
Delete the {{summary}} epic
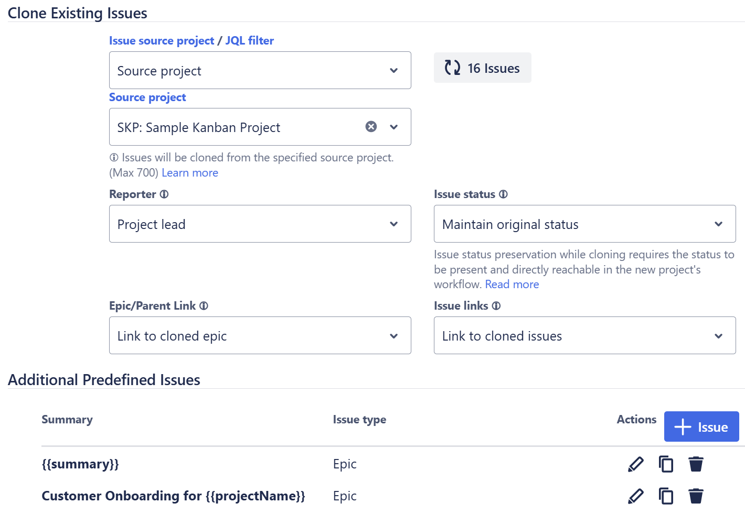pyautogui.click(x=696, y=464)
